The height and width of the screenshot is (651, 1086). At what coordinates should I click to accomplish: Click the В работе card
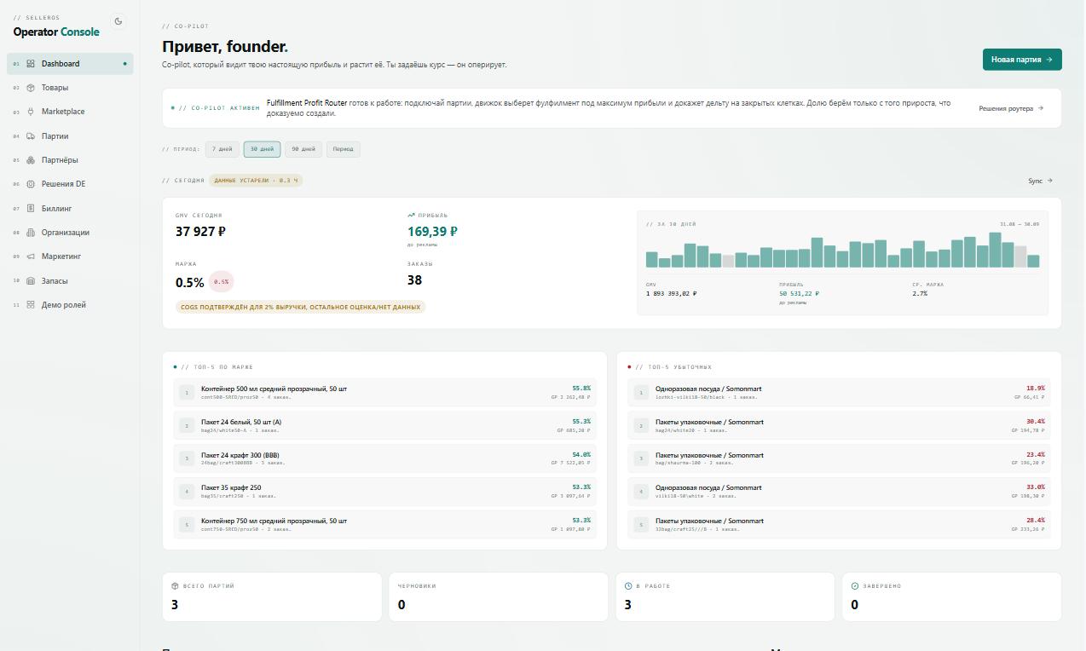(x=725, y=596)
